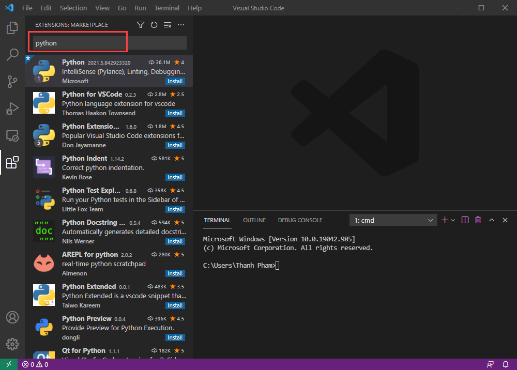Open the Help menu
This screenshot has height=370, width=517.
click(194, 8)
